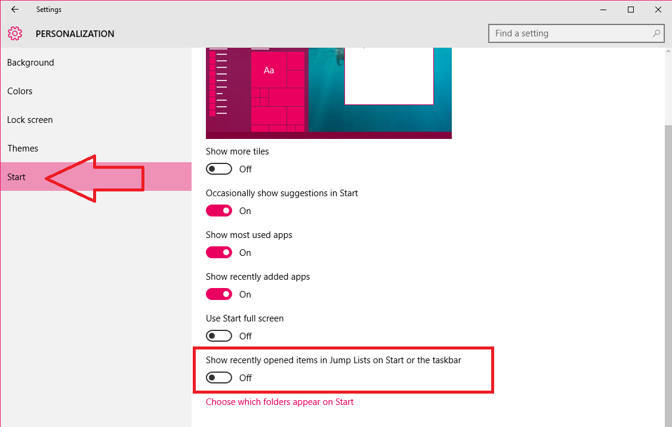The height and width of the screenshot is (427, 672).
Task: Open the Themes settings page
Action: pos(23,148)
